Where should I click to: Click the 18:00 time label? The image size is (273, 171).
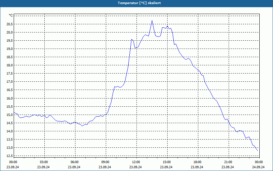click(x=198, y=162)
